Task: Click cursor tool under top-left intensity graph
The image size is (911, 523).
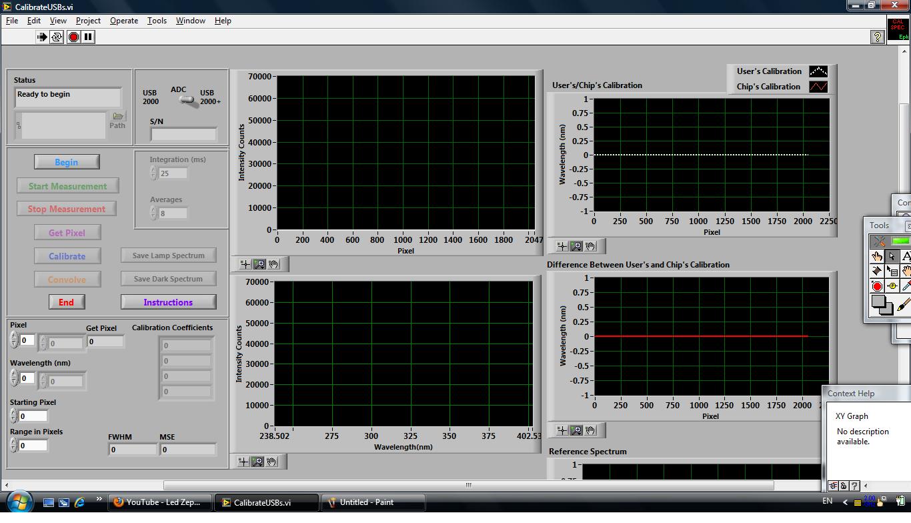Action: (245, 264)
